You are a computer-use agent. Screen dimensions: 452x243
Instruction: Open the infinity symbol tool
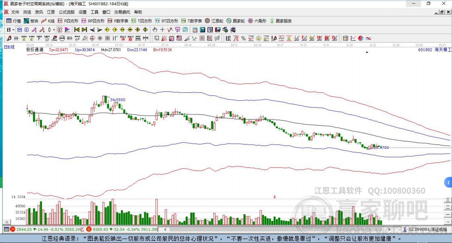point(369,38)
